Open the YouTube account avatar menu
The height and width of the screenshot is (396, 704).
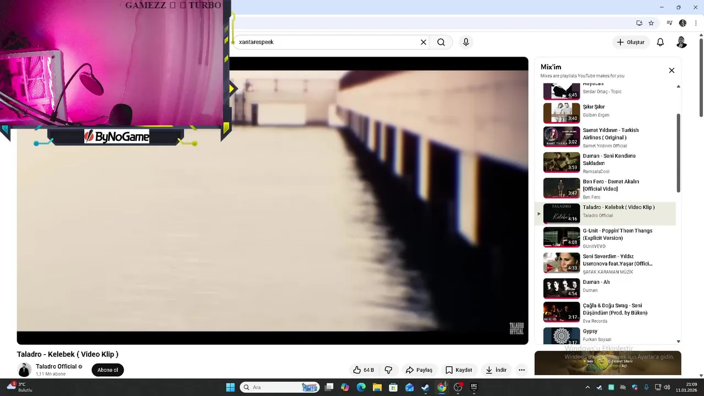pyautogui.click(x=681, y=42)
